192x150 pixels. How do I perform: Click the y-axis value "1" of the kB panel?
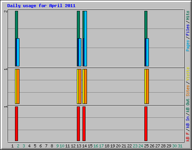pos(6,106)
